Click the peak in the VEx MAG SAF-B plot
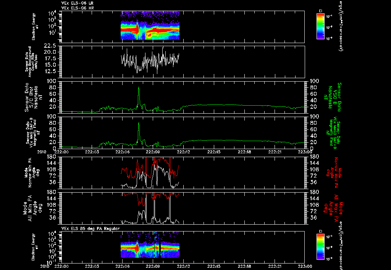 (139, 123)
